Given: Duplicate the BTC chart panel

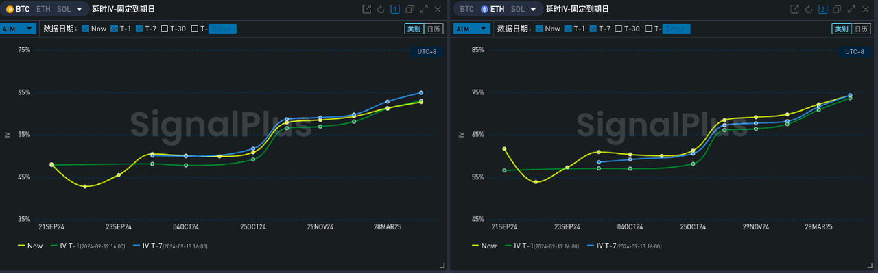Looking at the screenshot, I should 409,10.
